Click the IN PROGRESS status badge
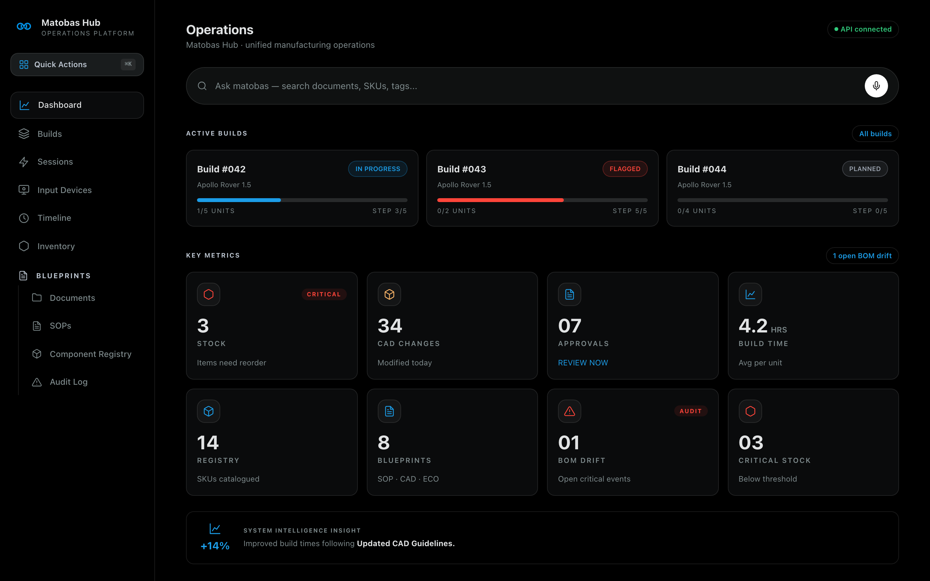930x581 pixels. [x=377, y=169]
